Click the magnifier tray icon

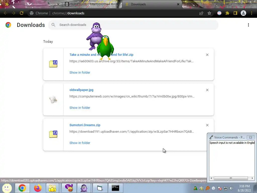coord(208,188)
